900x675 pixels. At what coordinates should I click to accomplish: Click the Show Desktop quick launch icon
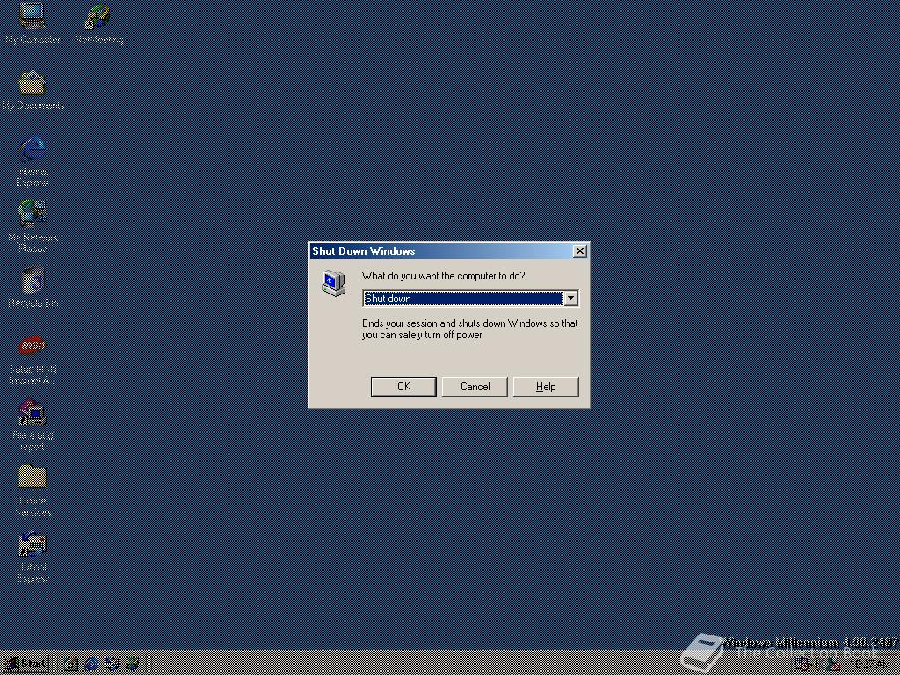(x=71, y=664)
